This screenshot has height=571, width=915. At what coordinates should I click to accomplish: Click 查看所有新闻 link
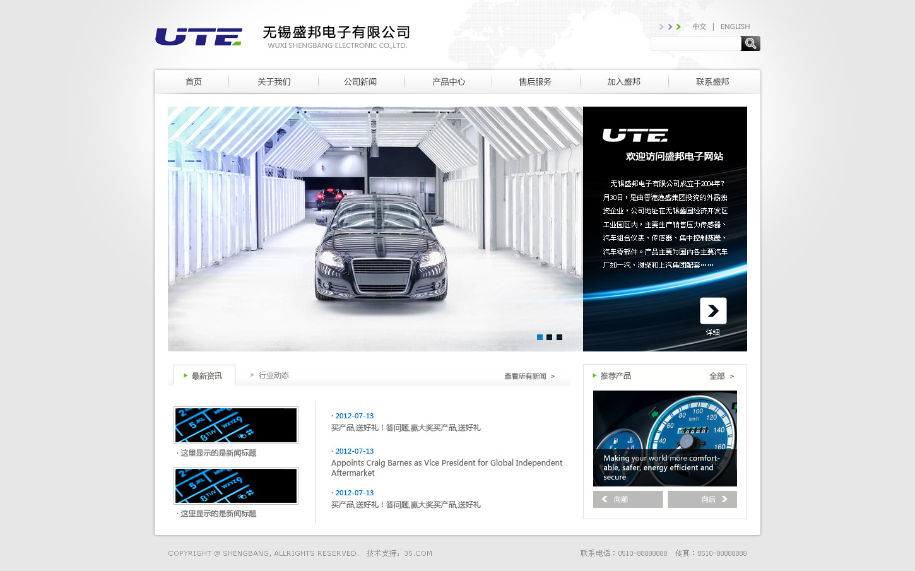pyautogui.click(x=529, y=376)
